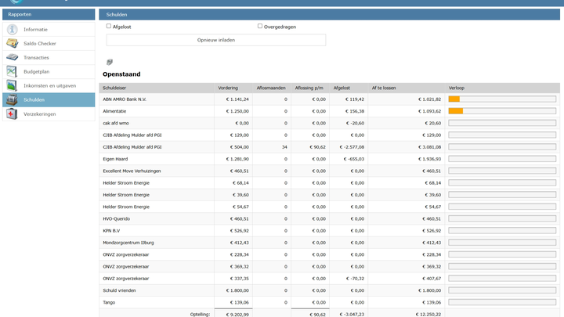
Task: Open the Budgetplan report menu item
Action: pos(36,72)
